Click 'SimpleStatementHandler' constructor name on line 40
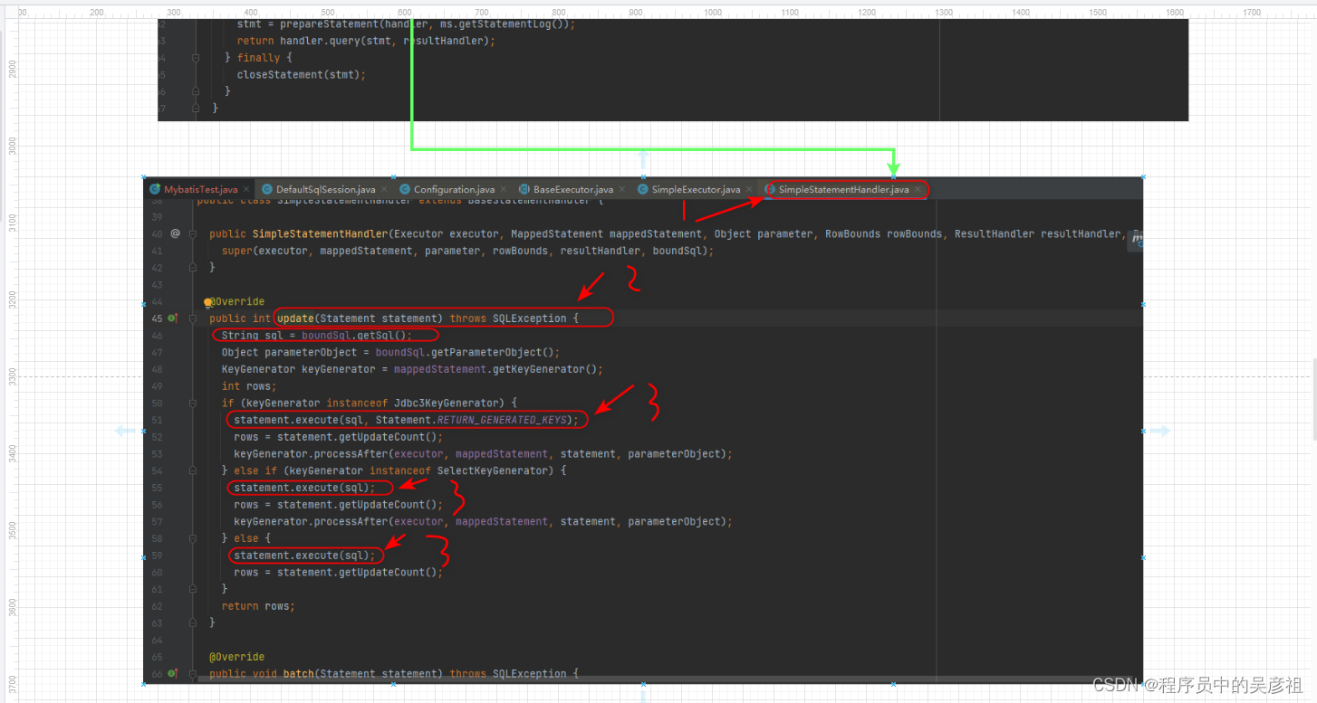The width and height of the screenshot is (1317, 703). coord(320,233)
